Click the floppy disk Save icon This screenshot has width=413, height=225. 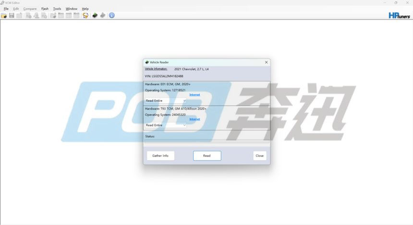[12, 15]
